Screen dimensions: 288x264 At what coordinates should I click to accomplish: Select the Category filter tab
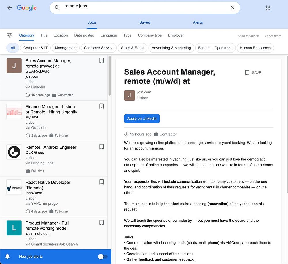[26, 35]
